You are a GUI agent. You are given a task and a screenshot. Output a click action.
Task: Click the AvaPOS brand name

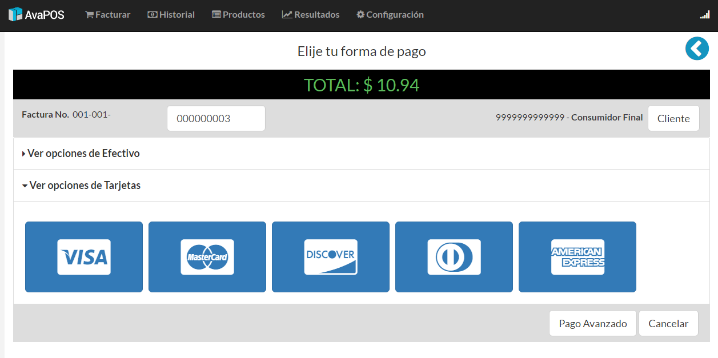coord(45,15)
